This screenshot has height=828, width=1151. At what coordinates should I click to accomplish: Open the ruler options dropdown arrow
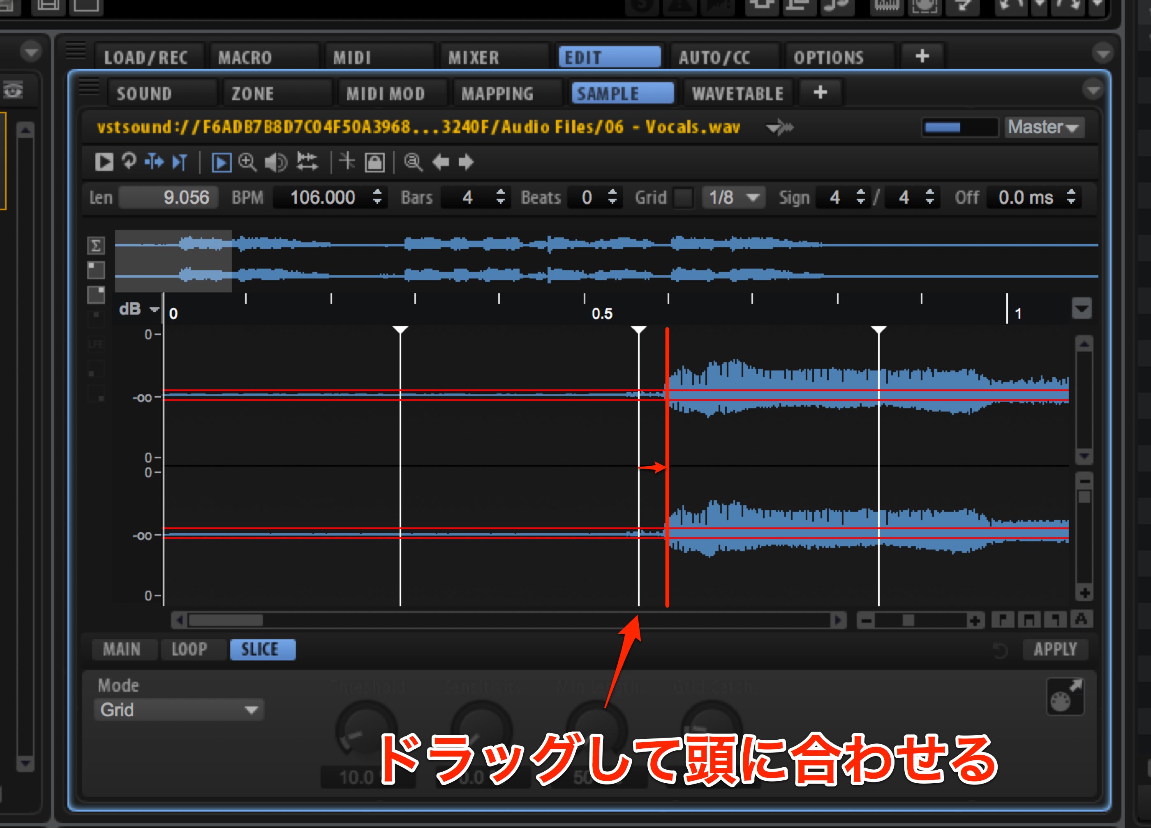coord(1082,308)
